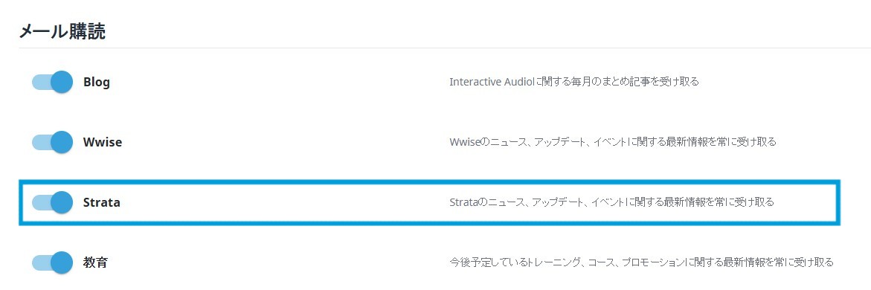
Task: Click the round knob on Blog toggle
Action: (62, 83)
